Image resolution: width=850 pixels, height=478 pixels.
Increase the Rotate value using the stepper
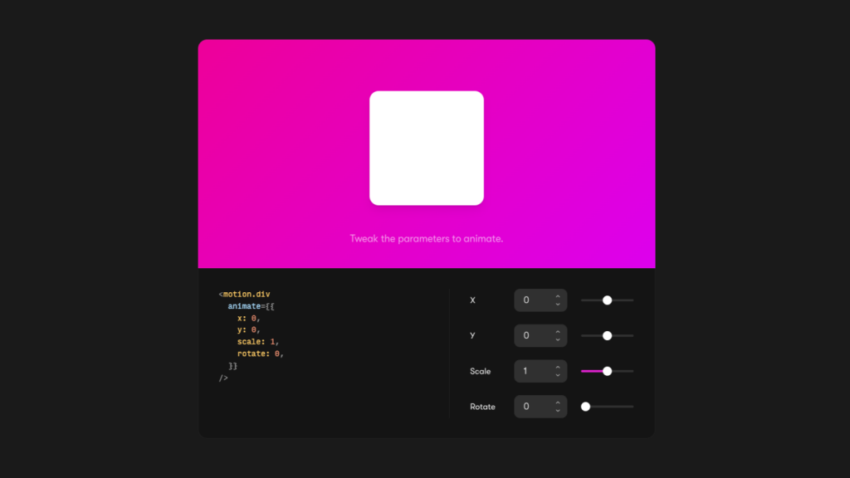[x=557, y=402]
